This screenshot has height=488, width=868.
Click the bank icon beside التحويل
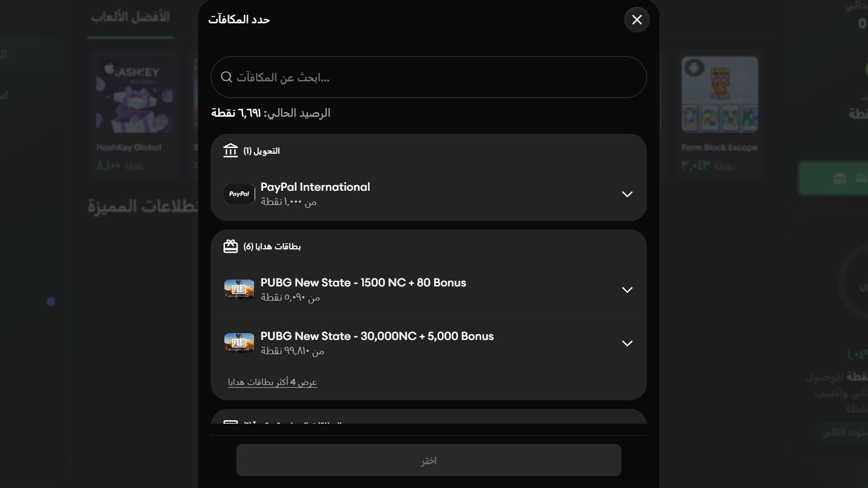231,150
